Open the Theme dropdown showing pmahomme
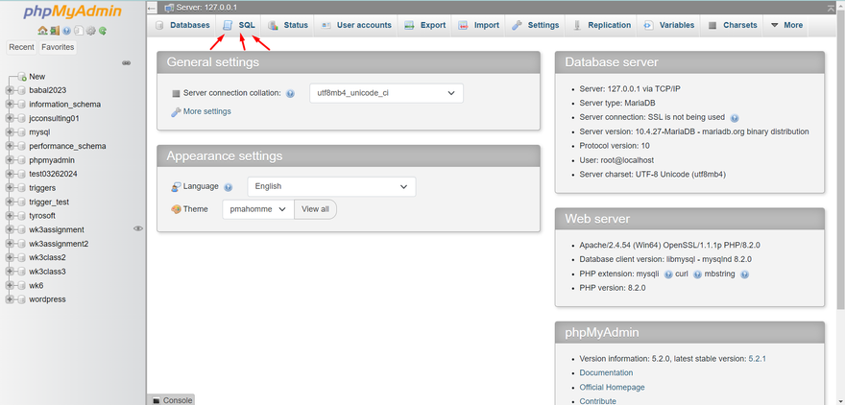The width and height of the screenshot is (845, 405). point(258,209)
